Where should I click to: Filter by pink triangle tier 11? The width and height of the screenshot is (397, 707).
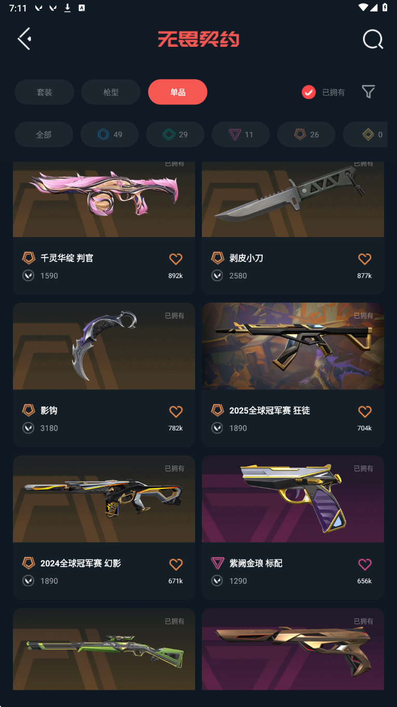coord(241,135)
